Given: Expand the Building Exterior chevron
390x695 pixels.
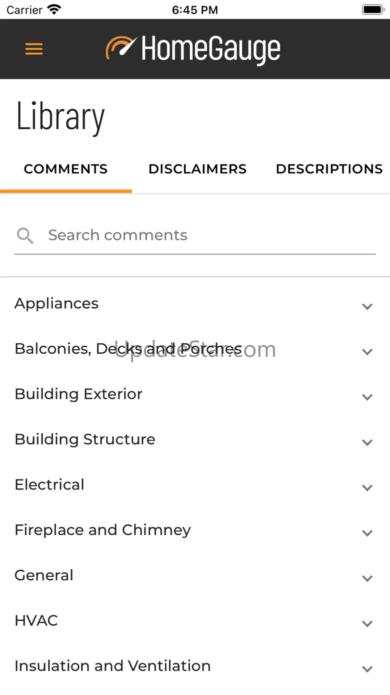Looking at the screenshot, I should 367,397.
